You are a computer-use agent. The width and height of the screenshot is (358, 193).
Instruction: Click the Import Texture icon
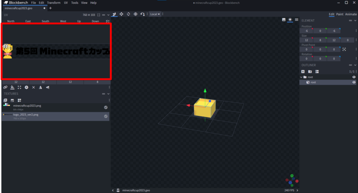click(x=6, y=100)
